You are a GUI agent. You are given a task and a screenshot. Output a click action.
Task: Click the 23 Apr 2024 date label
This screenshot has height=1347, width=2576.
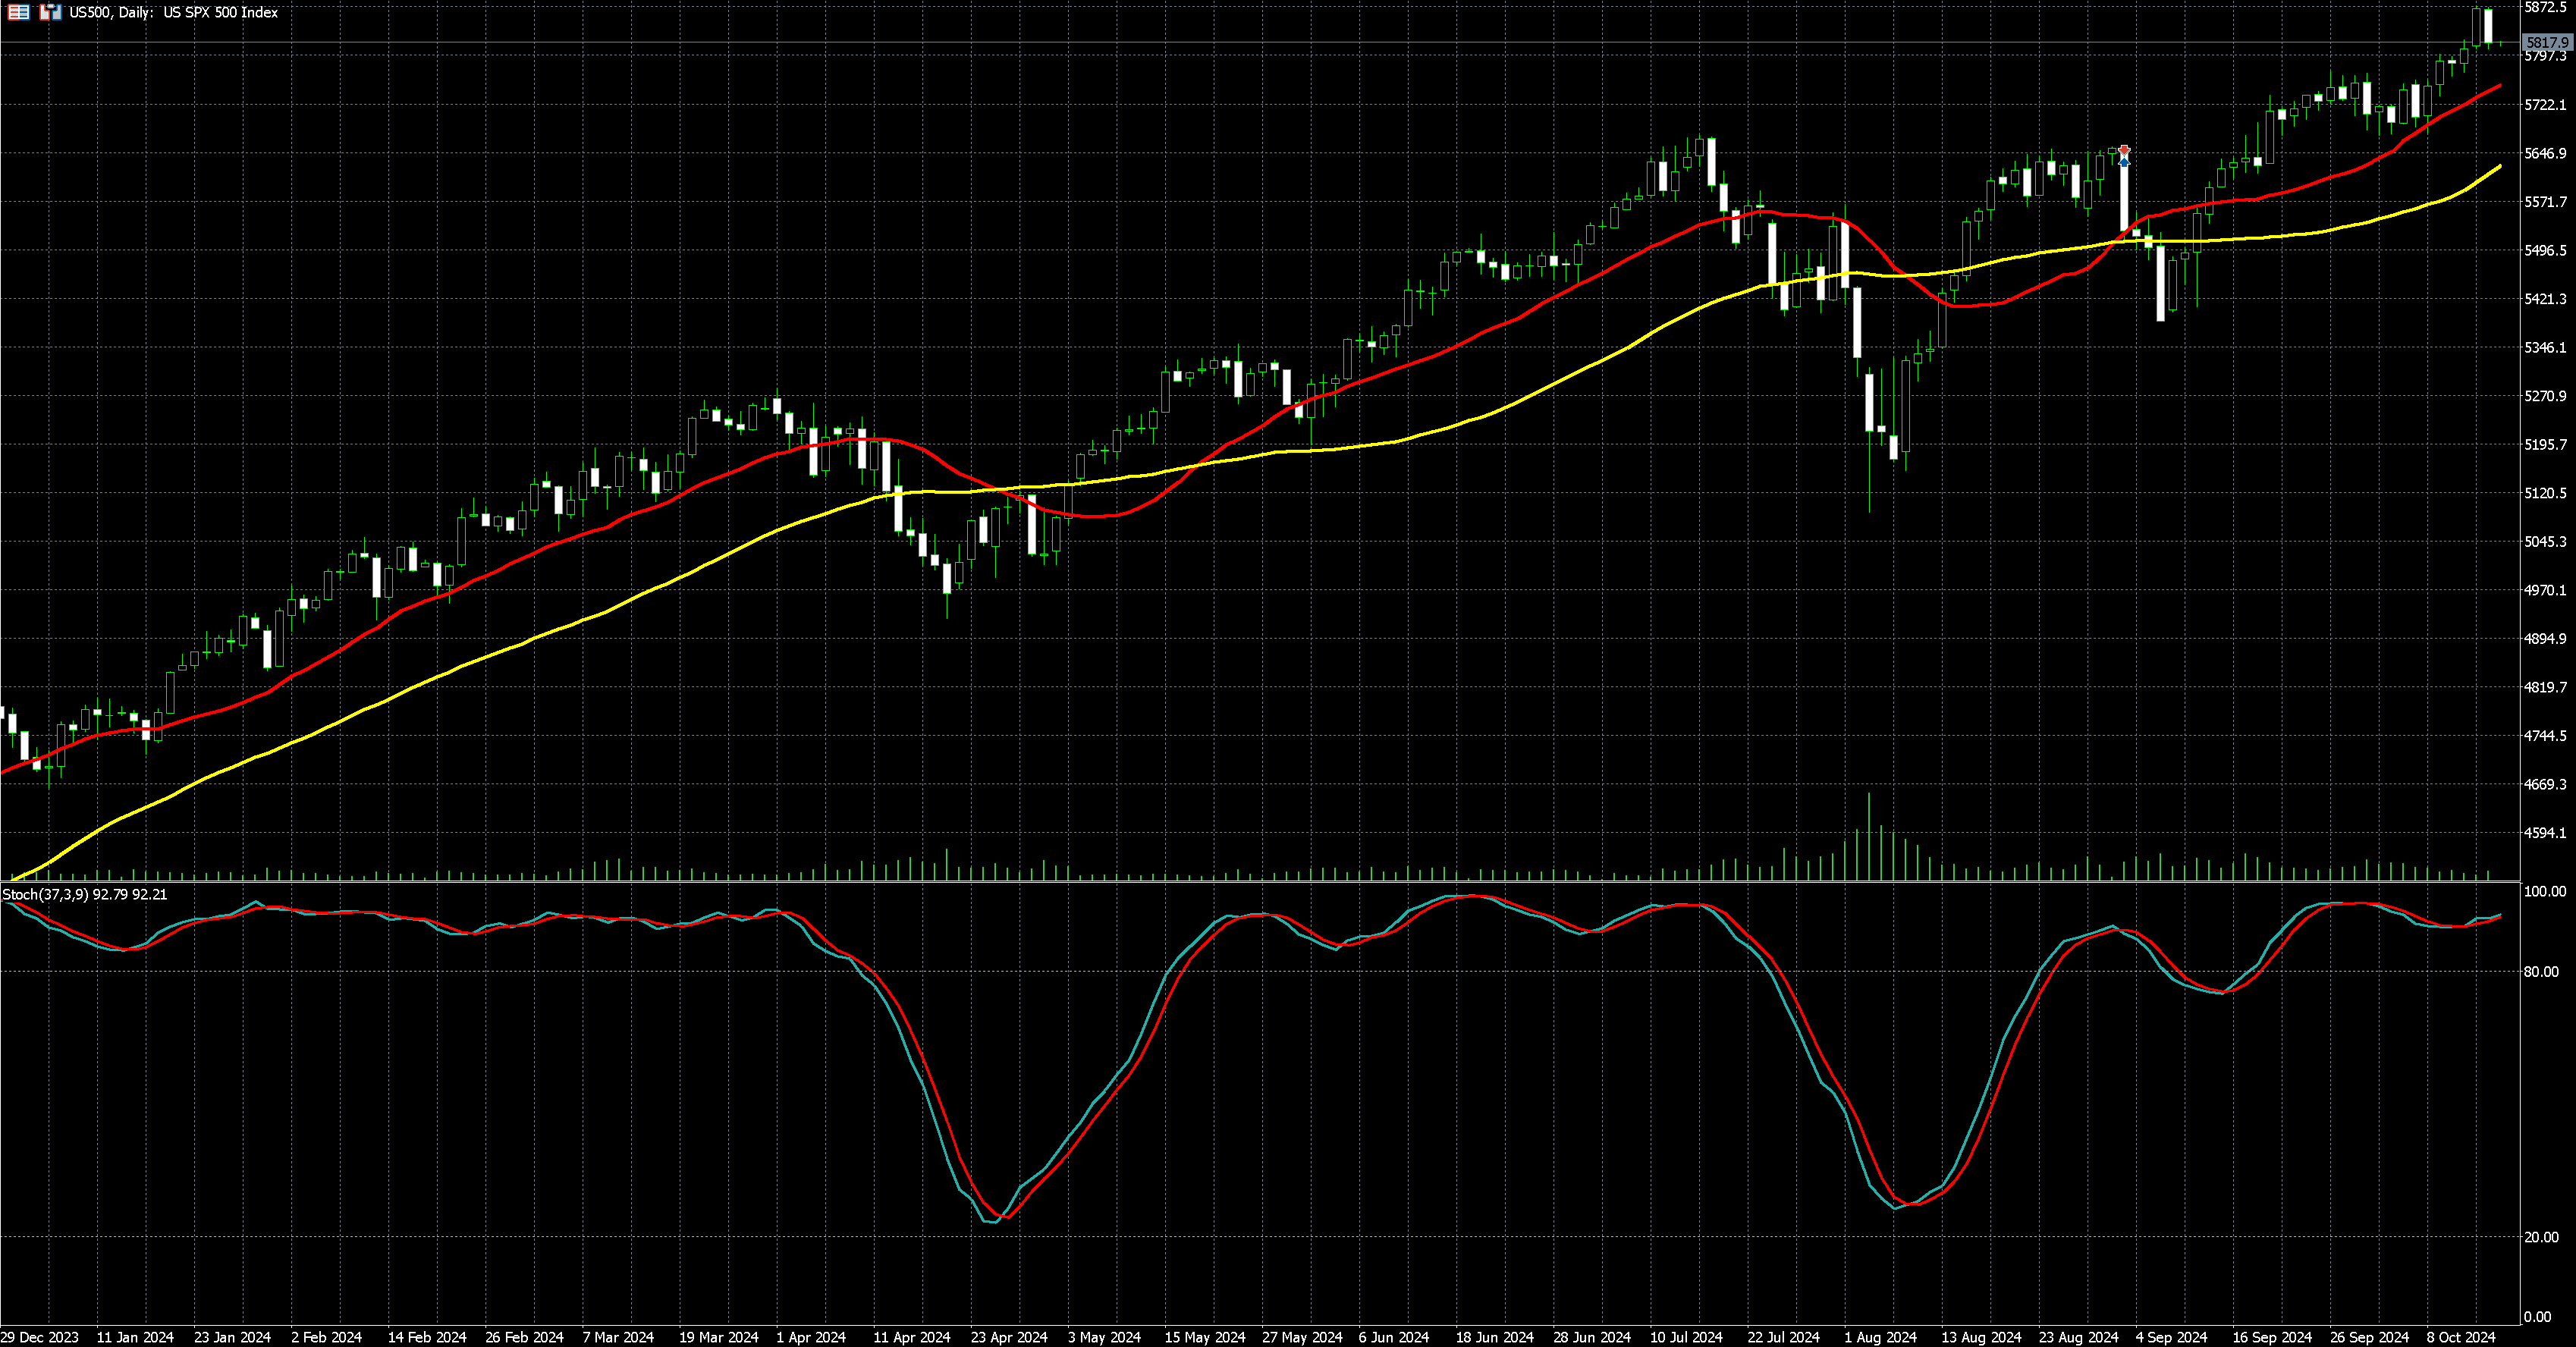1009,1337
